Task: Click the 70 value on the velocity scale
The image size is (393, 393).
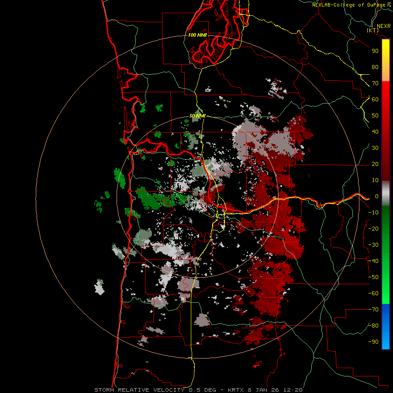Action: tap(375, 83)
